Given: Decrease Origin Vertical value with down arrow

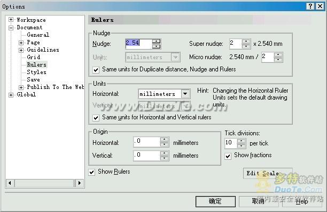Looking at the screenshot, I should 164,158.
